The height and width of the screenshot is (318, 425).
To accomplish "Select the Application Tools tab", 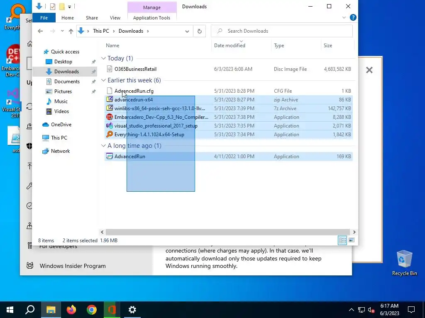I will (x=151, y=17).
